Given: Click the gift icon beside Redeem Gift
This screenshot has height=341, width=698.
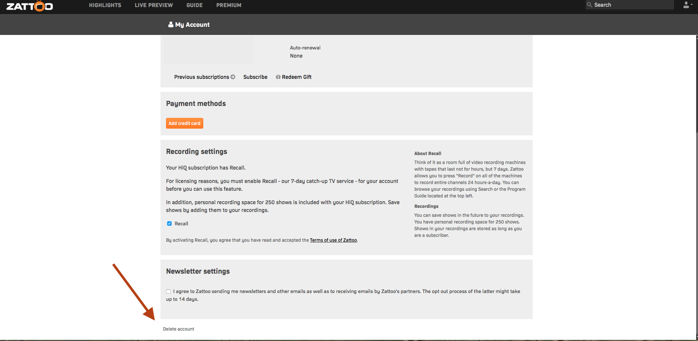Looking at the screenshot, I should pyautogui.click(x=278, y=77).
